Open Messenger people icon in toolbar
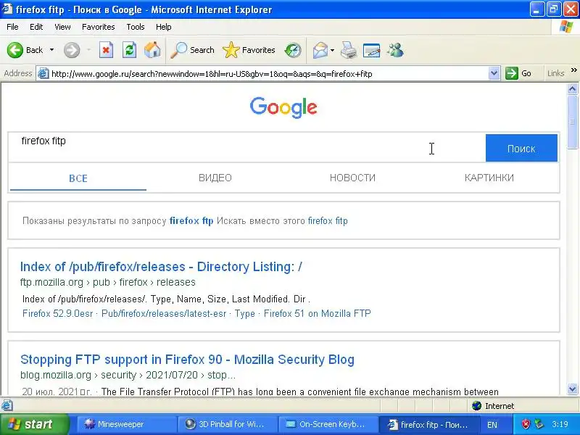580x435 pixels. [x=395, y=50]
